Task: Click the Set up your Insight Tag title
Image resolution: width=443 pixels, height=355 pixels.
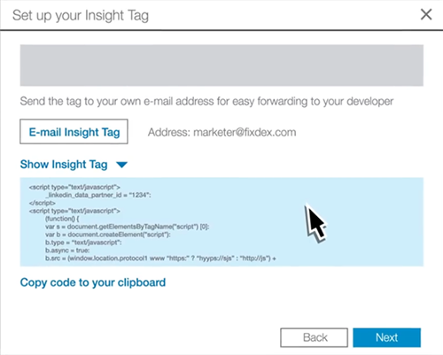Action: point(81,15)
